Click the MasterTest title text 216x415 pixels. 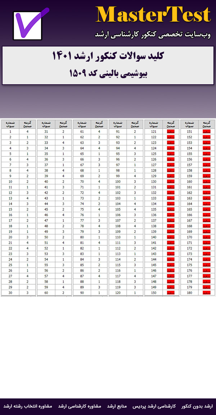click(153, 15)
